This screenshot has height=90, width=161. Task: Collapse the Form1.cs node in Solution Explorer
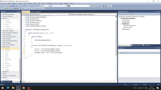pos(121,24)
